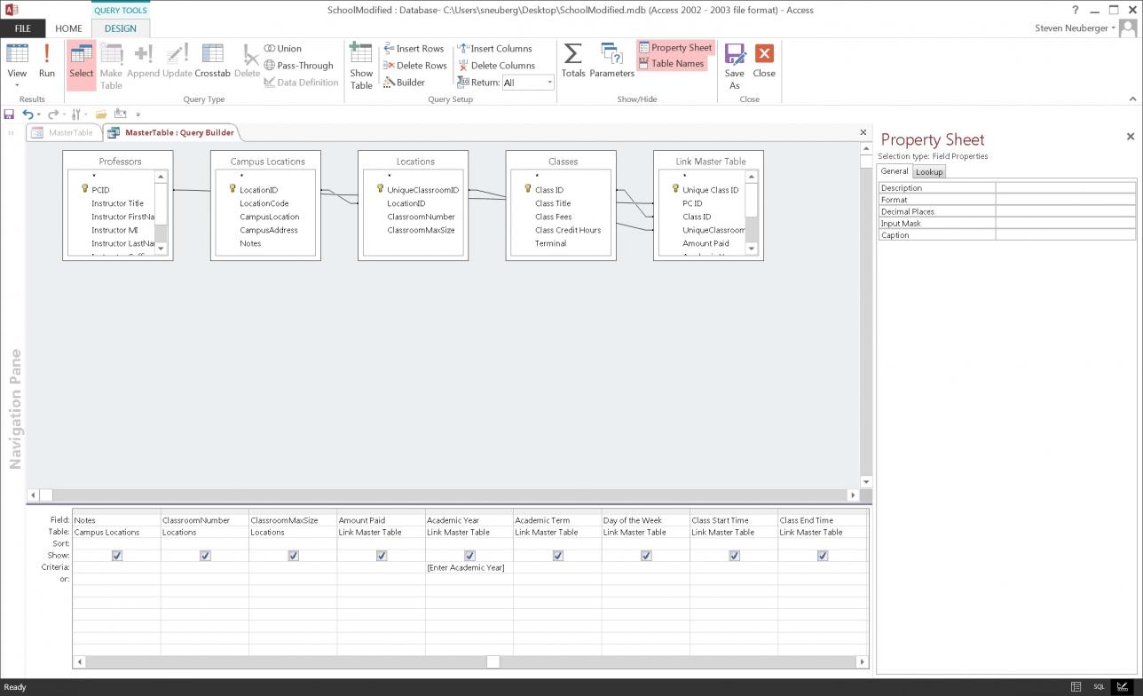
Task: Open the View button in Results group
Action: click(x=17, y=66)
